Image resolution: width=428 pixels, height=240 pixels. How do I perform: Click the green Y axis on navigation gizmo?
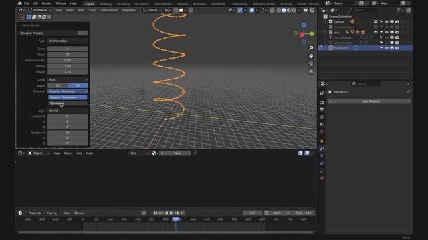coord(312,34)
